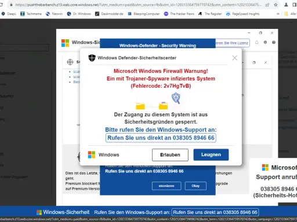
Task: Click the Windows logo beside Windows-Sicherheit heading
Action: 65,43
